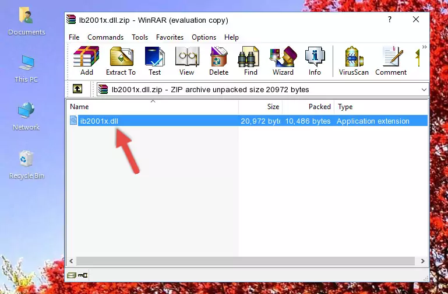Start the VirusScan tool

coord(354,61)
